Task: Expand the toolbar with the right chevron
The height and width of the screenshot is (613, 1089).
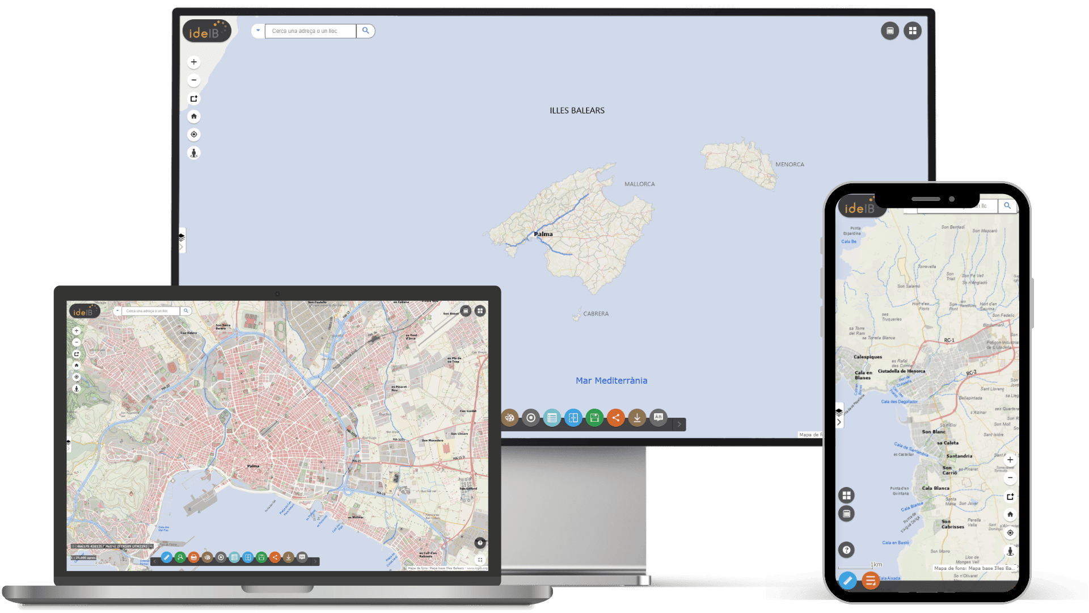Action: pyautogui.click(x=679, y=425)
